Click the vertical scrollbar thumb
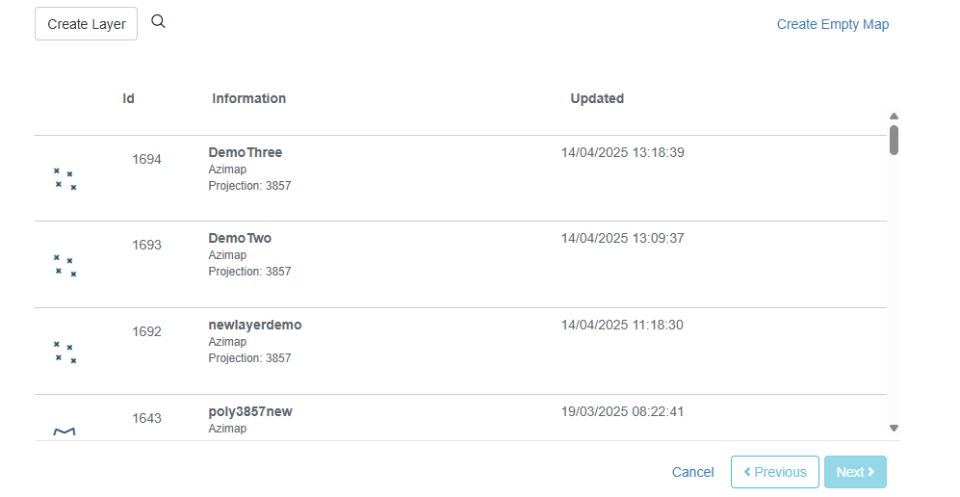Screen dimensions: 960x497 tap(894, 141)
